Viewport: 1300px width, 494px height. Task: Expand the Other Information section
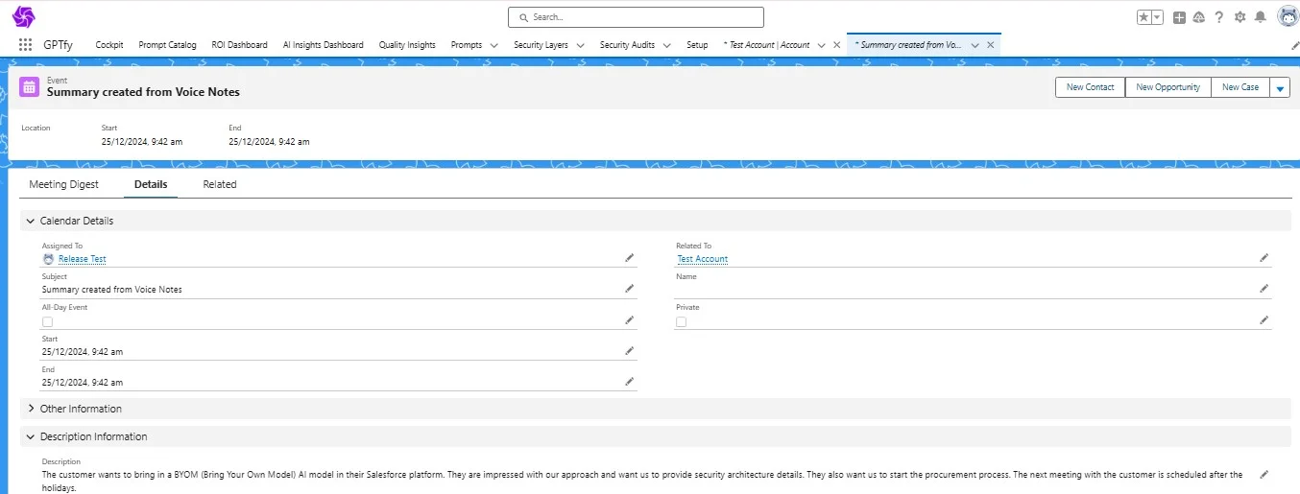pyautogui.click(x=32, y=409)
